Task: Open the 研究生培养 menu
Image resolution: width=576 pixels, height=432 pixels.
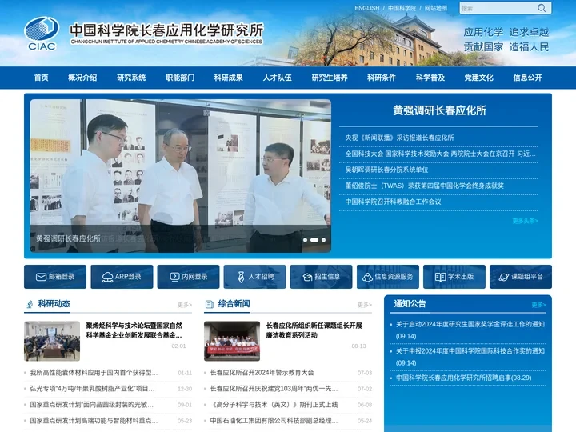Action: pyautogui.click(x=330, y=78)
